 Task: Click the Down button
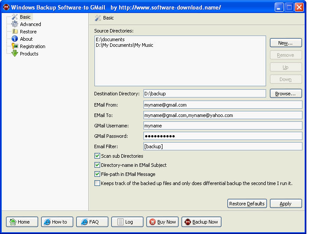tap(286, 79)
